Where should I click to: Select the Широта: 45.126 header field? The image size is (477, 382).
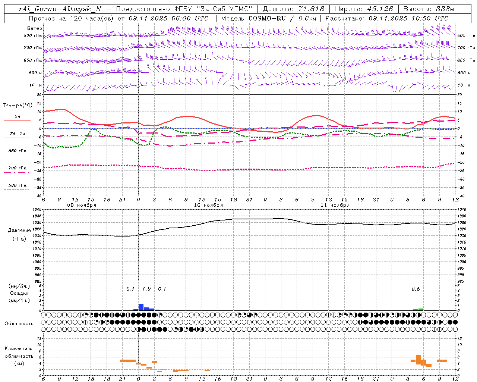click(364, 9)
